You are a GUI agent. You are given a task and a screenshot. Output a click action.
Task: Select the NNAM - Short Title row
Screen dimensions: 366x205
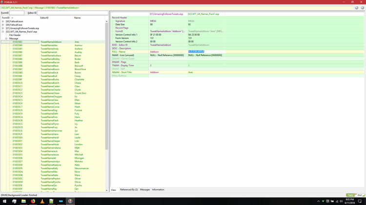click(x=237, y=72)
